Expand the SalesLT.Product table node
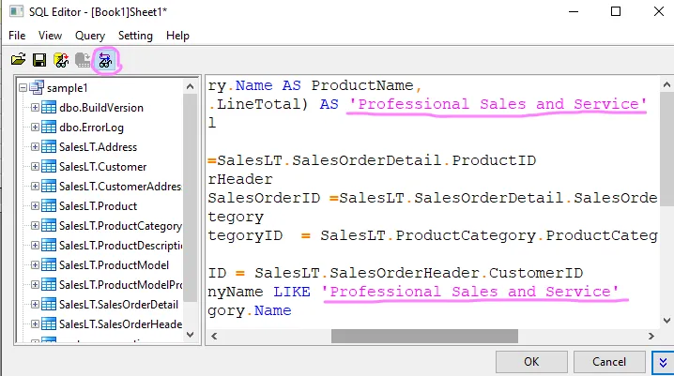Image resolution: width=674 pixels, height=376 pixels. pyautogui.click(x=35, y=206)
